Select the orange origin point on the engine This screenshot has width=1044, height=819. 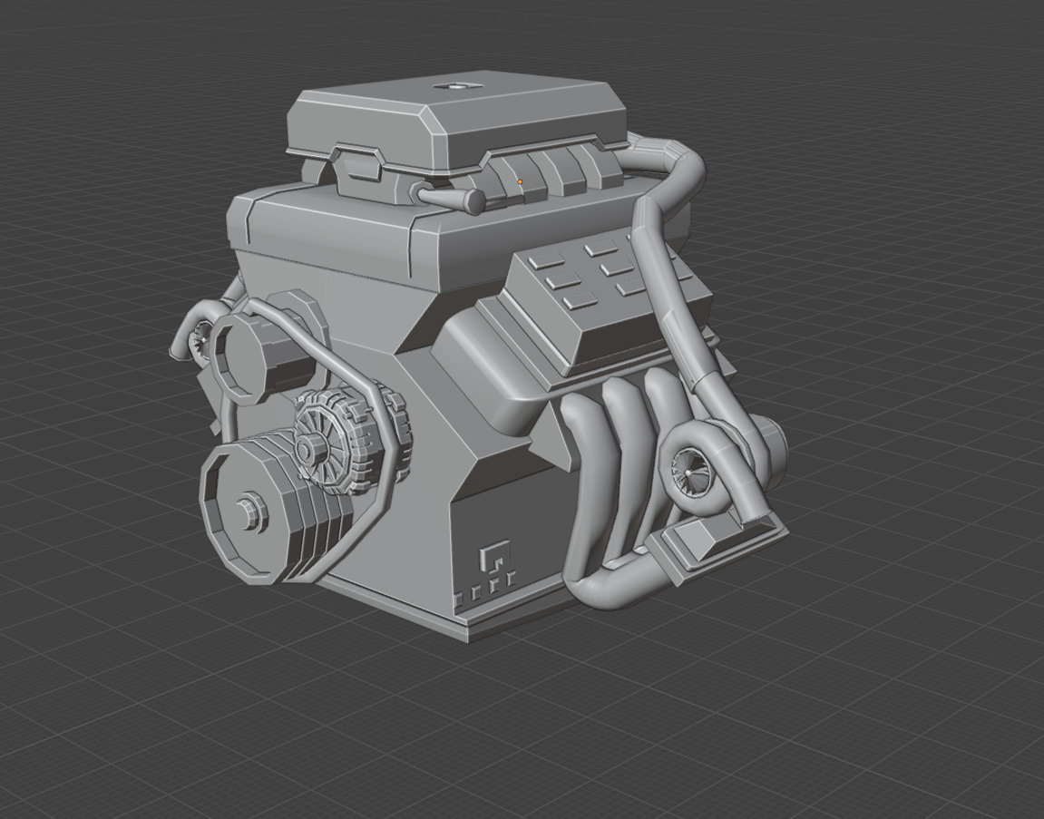(520, 181)
